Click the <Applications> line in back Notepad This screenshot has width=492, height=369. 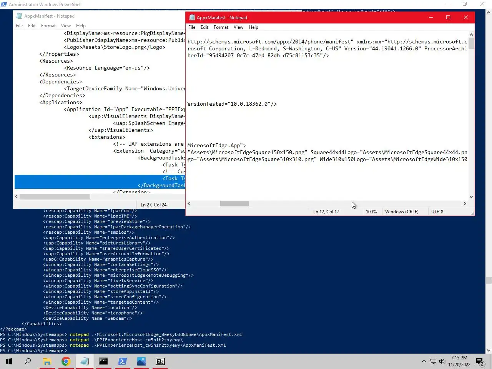pyautogui.click(x=61, y=102)
